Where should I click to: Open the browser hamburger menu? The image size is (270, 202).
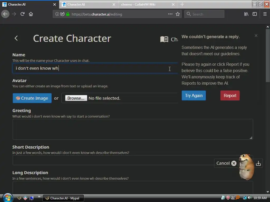point(265,14)
